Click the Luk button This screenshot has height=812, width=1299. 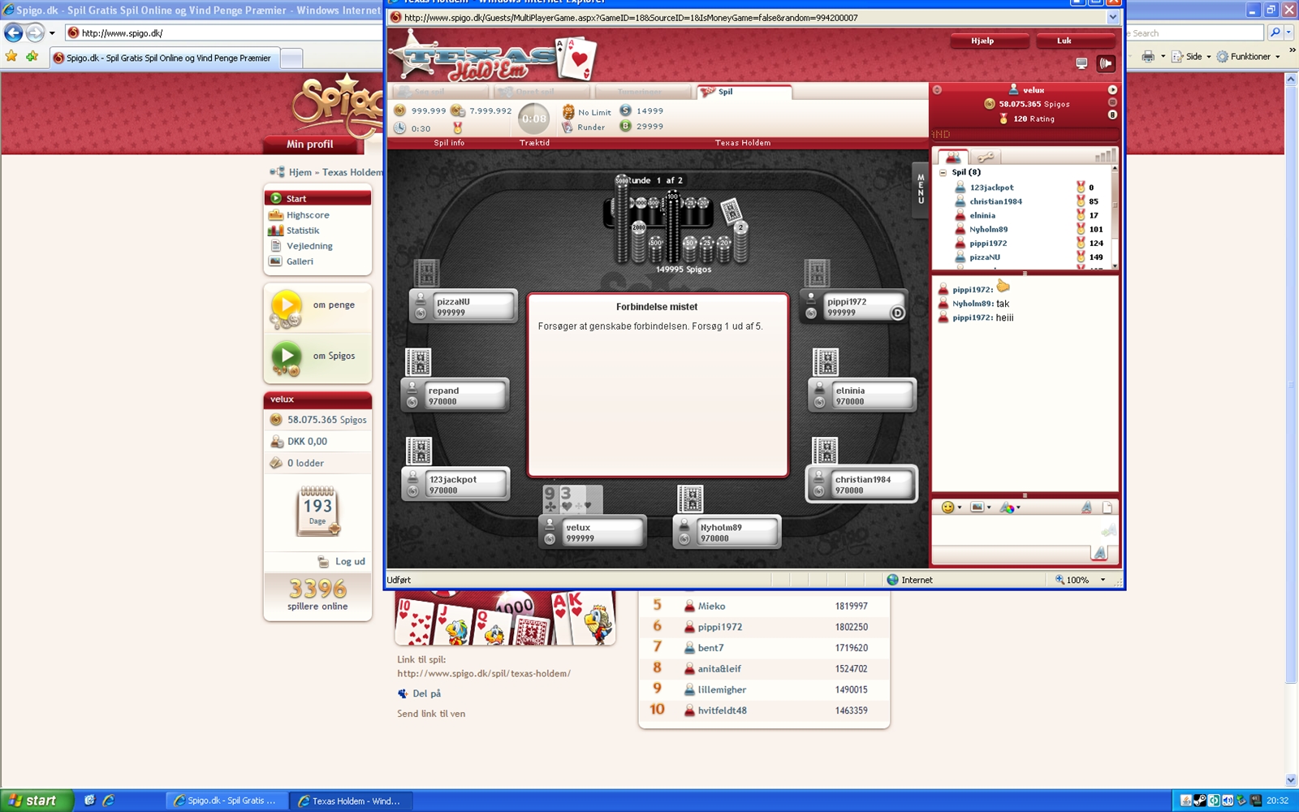1064,41
